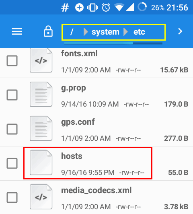Tap the blank hosts file icon

(41, 163)
